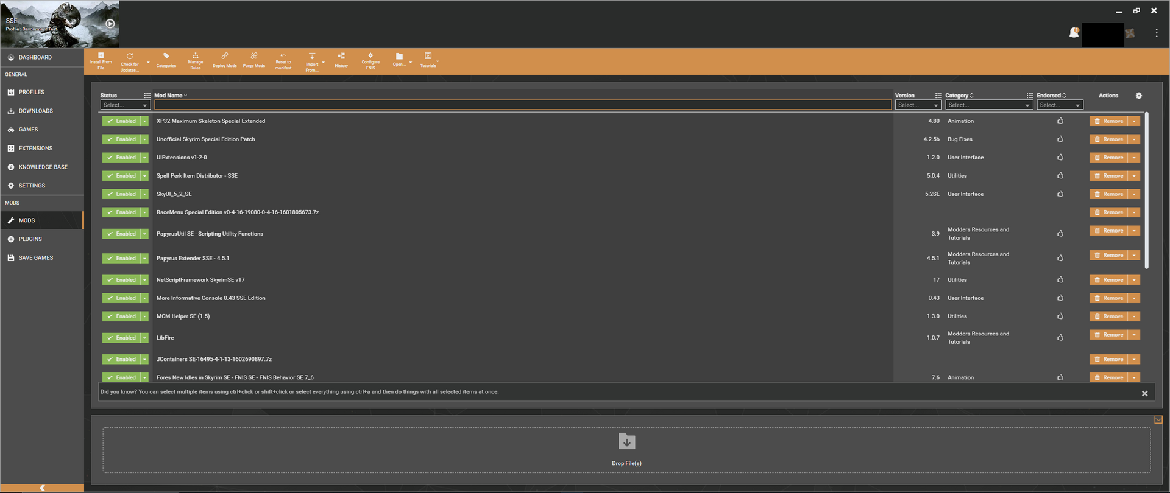Click the mod list vertical scrollbar
This screenshot has height=493, width=1170.
1147,191
